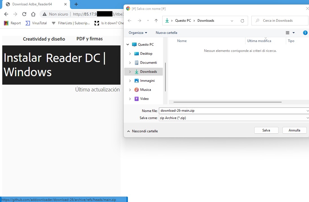309x202 pixels.
Task: Click the Non sicuro warning icon
Action: [x=45, y=14]
